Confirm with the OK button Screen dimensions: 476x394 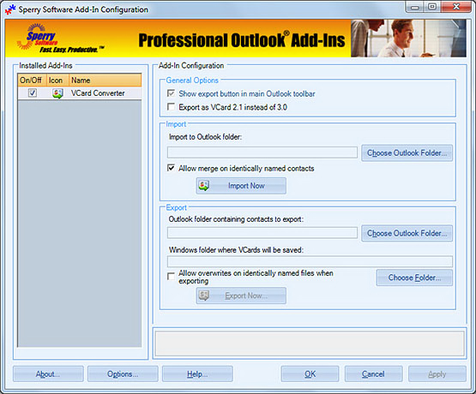point(310,374)
